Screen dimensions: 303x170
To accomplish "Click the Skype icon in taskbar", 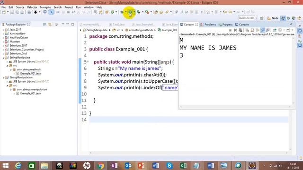I will [x=169, y=166].
